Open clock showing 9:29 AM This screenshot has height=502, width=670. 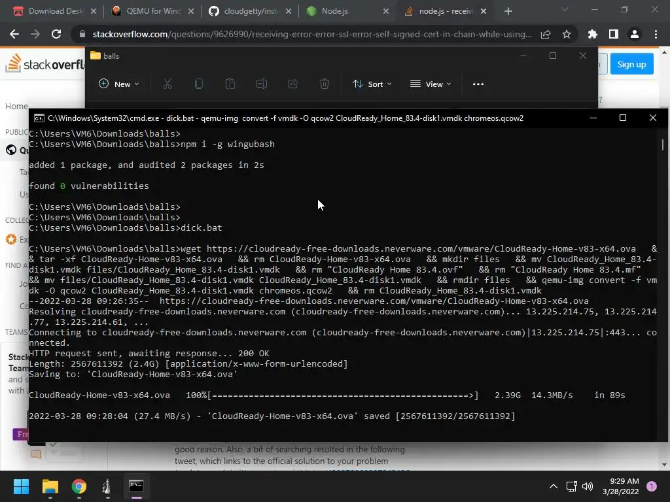click(621, 486)
